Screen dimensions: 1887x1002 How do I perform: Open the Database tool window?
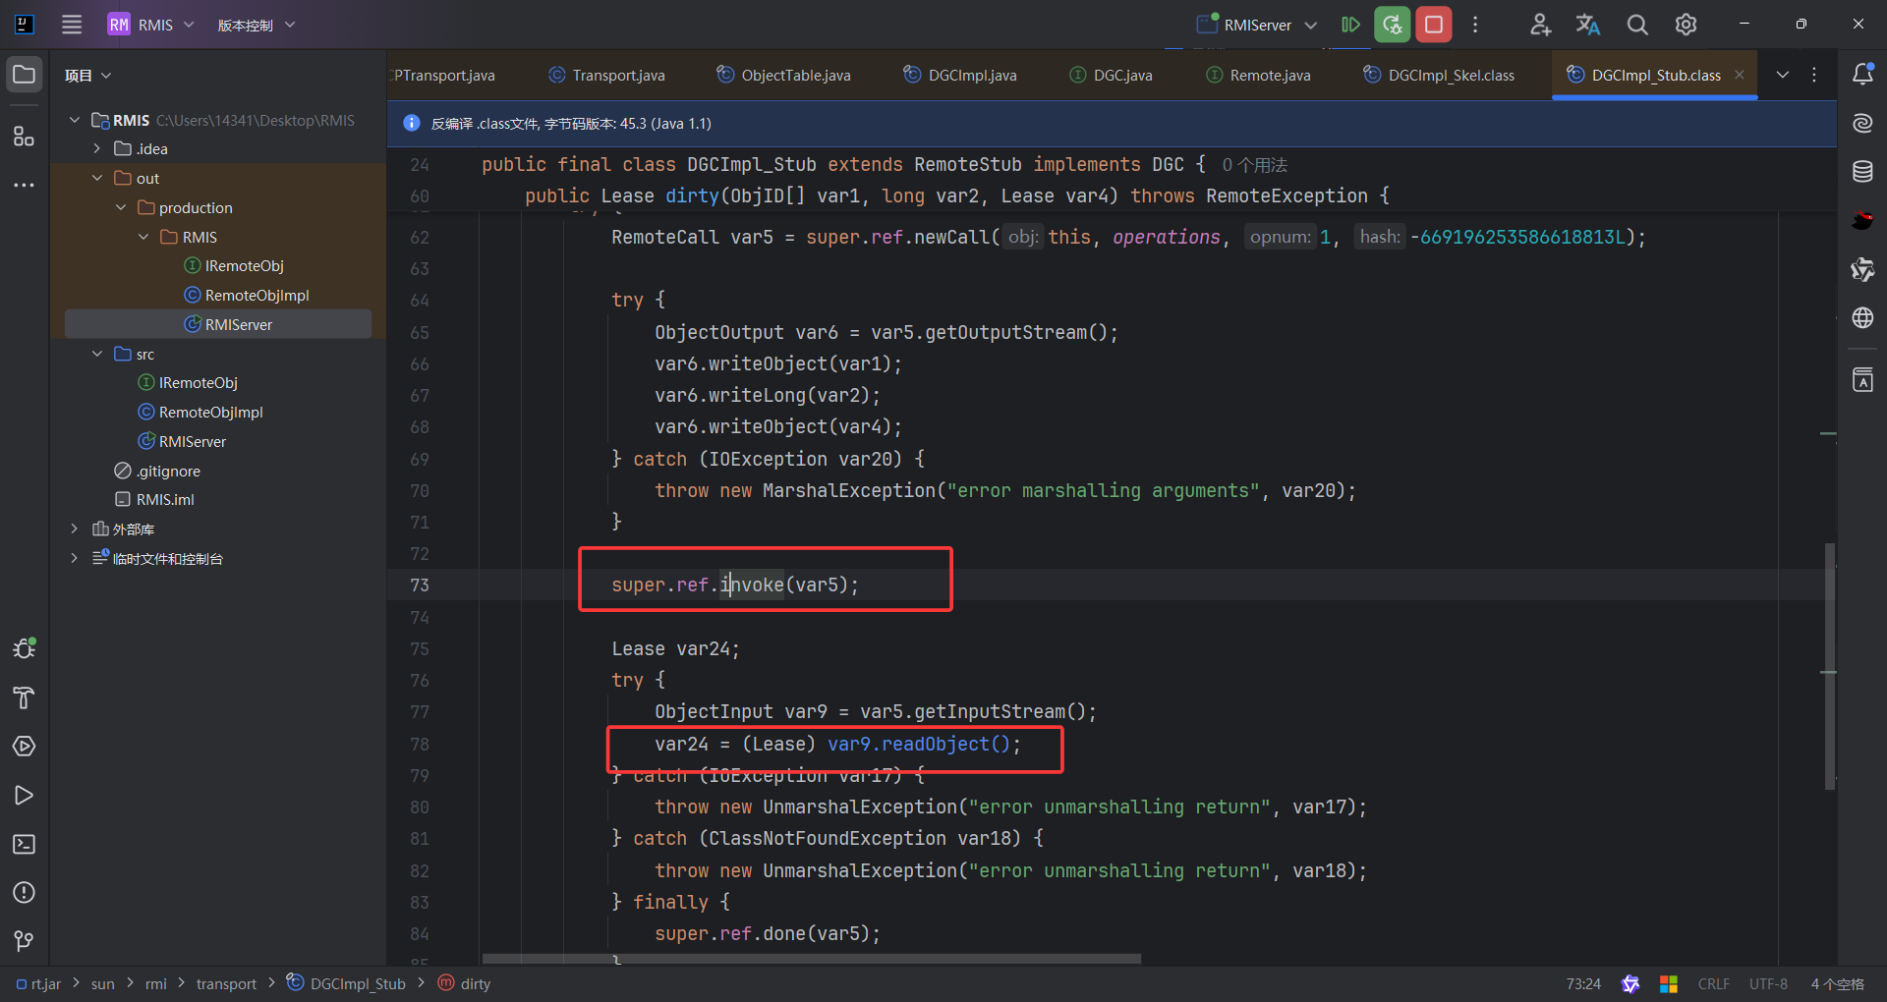coord(1862,172)
